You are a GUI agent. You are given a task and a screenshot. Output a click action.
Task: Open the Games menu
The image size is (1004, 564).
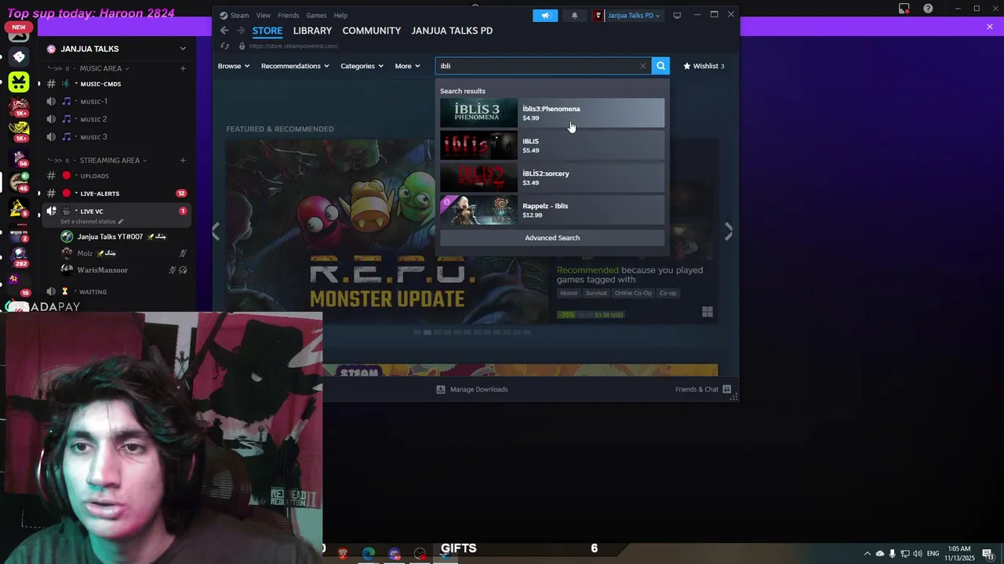(316, 15)
